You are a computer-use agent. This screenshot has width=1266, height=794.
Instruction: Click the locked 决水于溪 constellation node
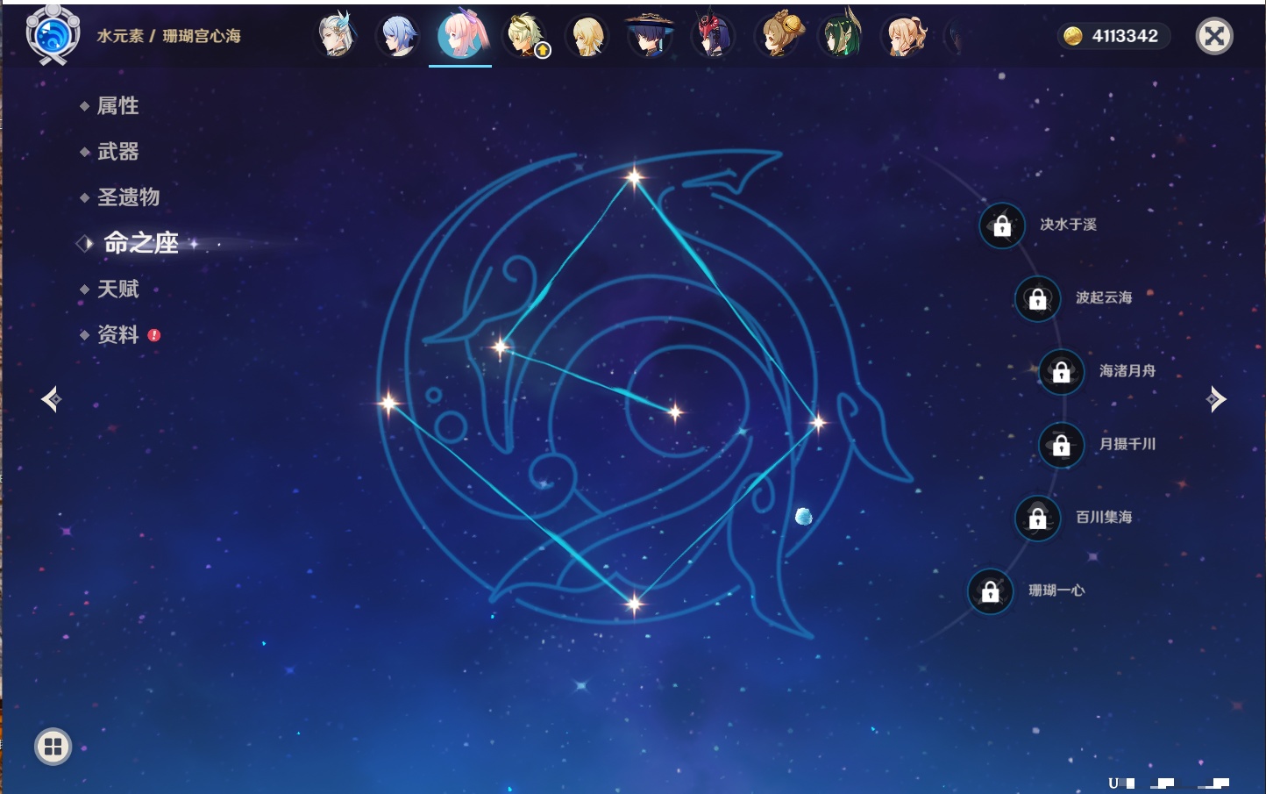[1002, 225]
